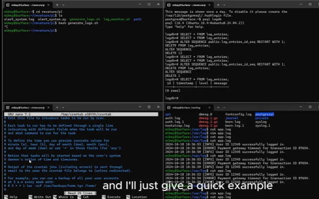319x199 pixels.
Task: Click the 'kern.log.1' file name
Action: tap(234, 126)
